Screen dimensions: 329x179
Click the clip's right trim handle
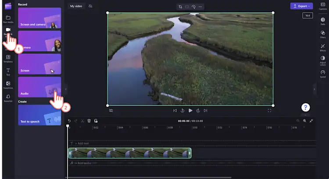(190, 153)
